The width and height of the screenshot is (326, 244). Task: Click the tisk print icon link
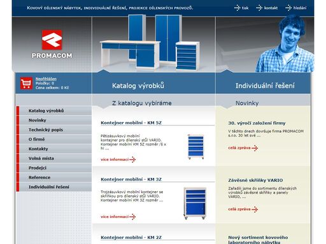[x=241, y=8]
